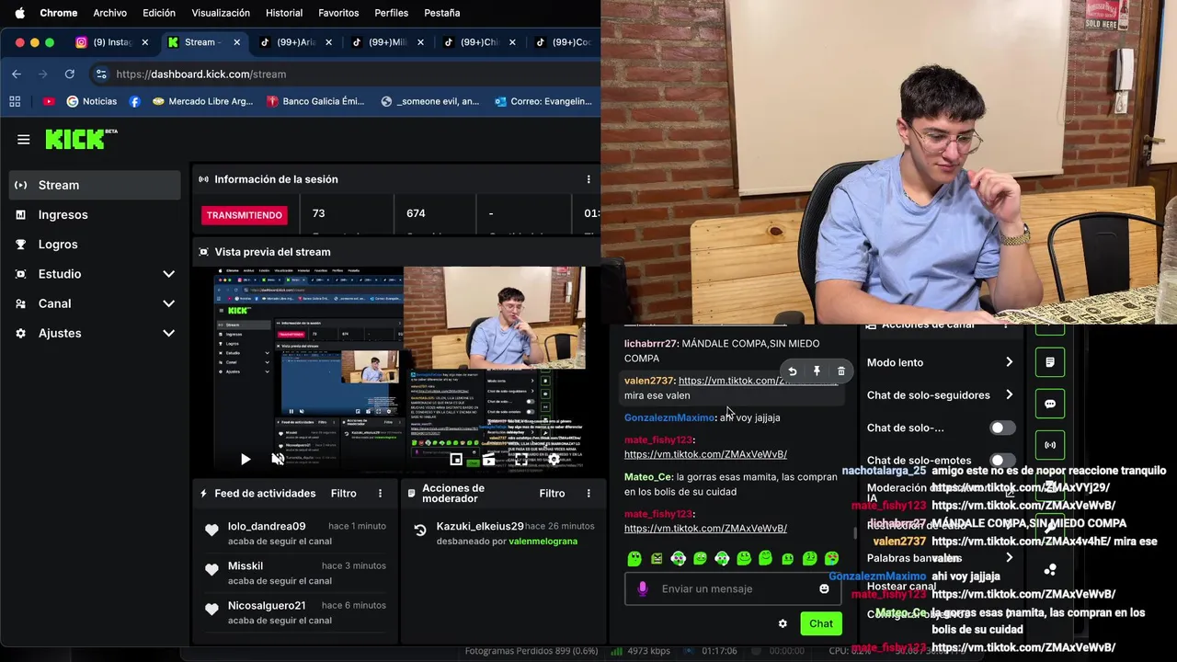Click the green Chat send button

(821, 623)
